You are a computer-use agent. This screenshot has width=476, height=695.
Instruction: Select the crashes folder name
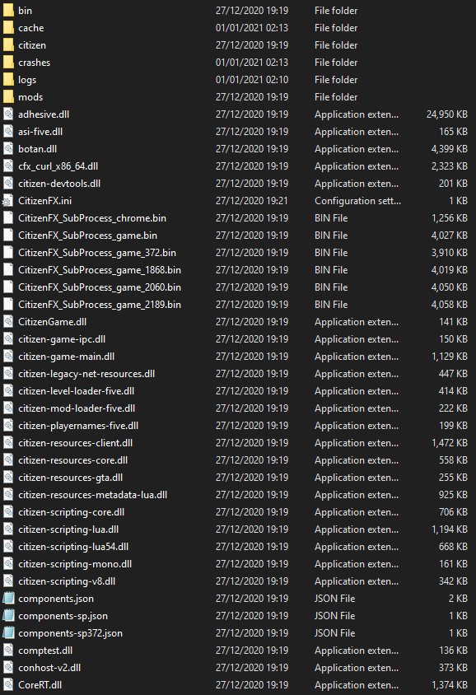(x=34, y=63)
